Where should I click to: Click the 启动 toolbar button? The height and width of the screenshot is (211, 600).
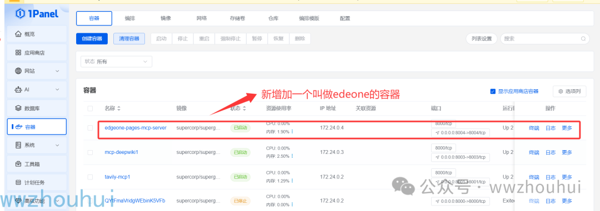[x=161, y=39]
